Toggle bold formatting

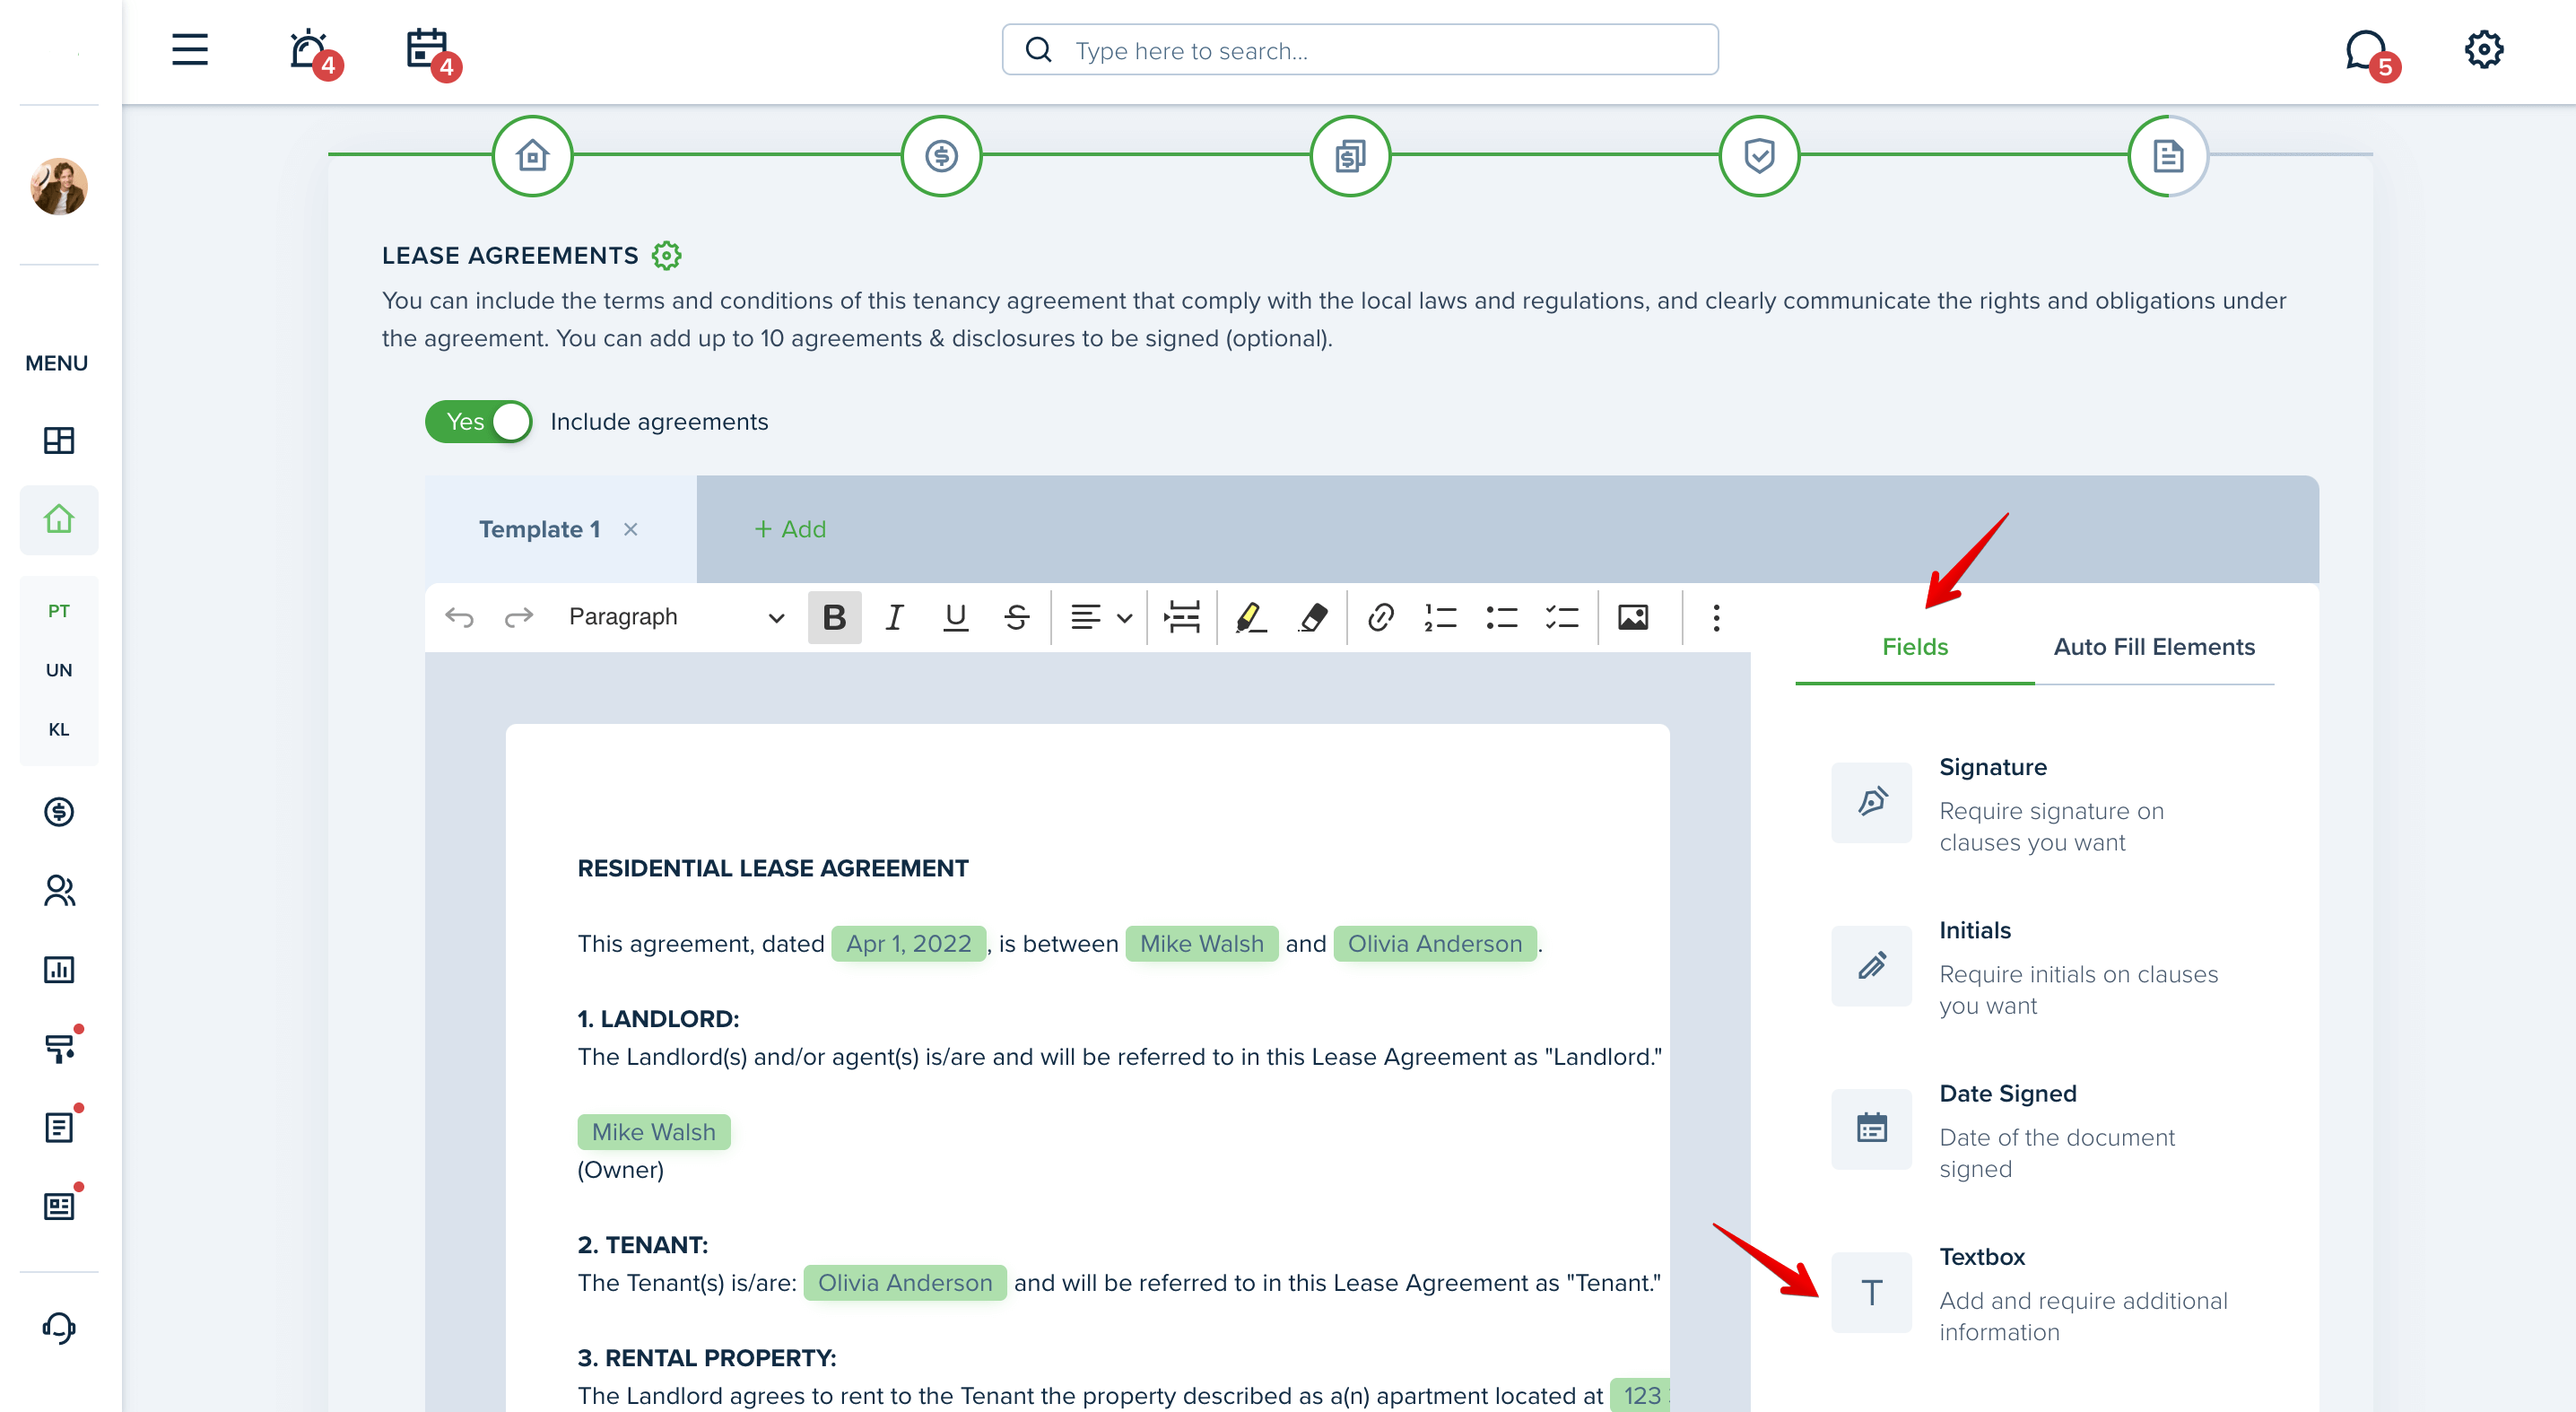point(834,617)
